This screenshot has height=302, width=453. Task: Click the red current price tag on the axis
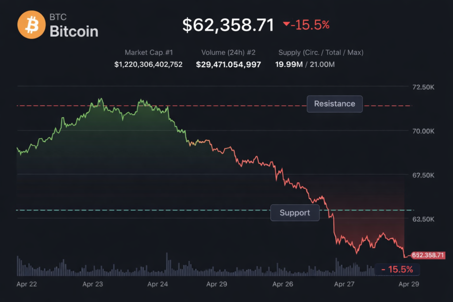[x=428, y=255]
